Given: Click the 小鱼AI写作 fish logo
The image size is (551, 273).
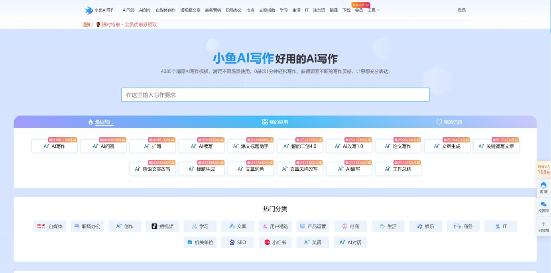Looking at the screenshot, I should [89, 10].
